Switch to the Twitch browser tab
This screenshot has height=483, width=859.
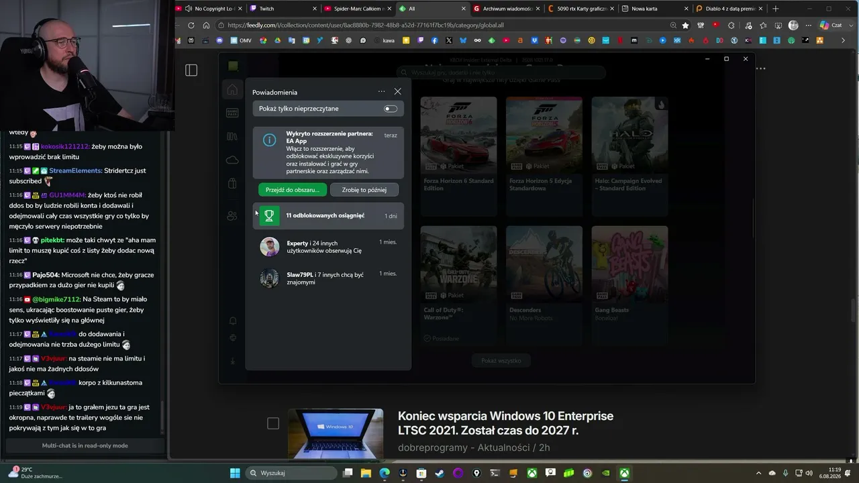coord(281,9)
